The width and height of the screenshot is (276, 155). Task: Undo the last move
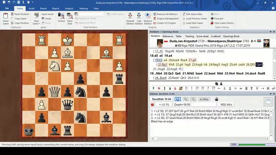click(x=46, y=19)
